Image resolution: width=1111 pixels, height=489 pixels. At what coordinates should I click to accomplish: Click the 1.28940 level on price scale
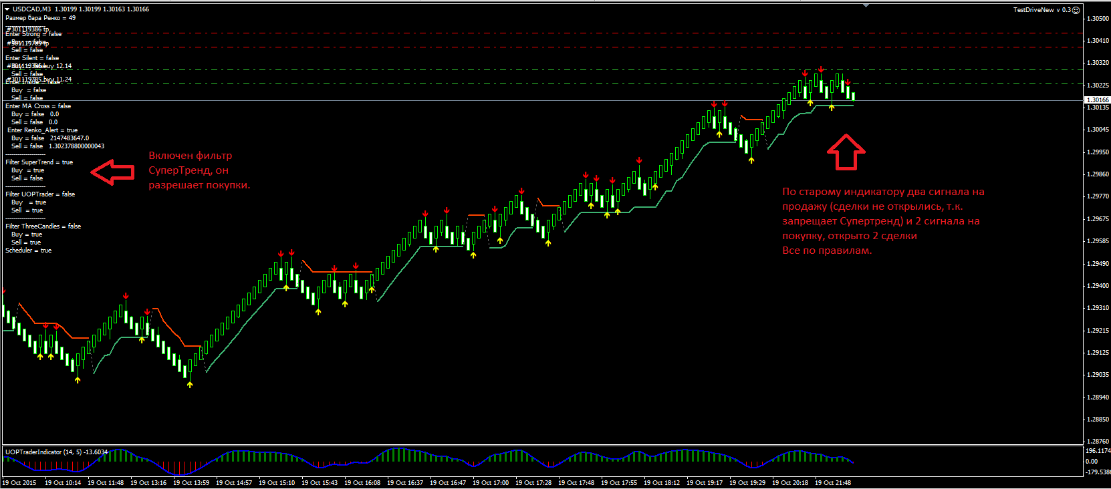point(1098,397)
